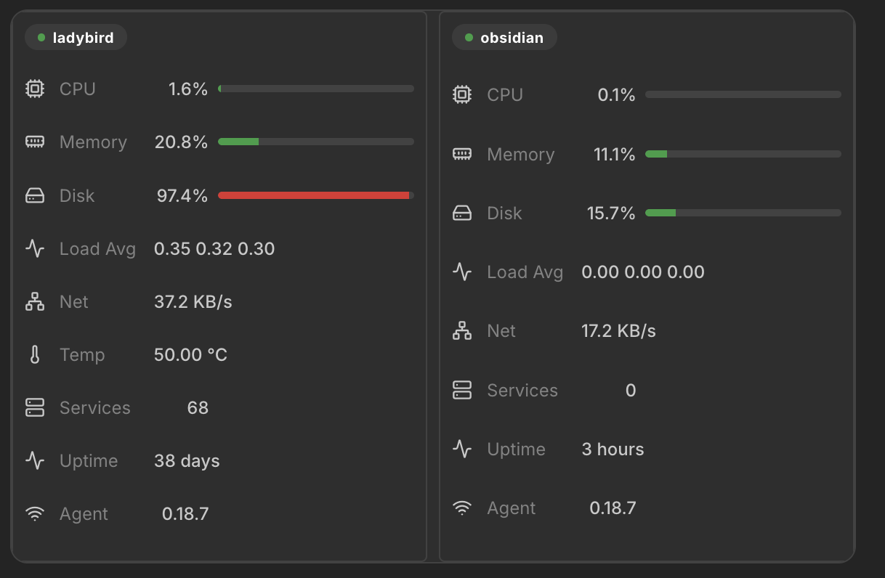Click the 17.2 KB/s Net value for obsidian

(x=618, y=331)
